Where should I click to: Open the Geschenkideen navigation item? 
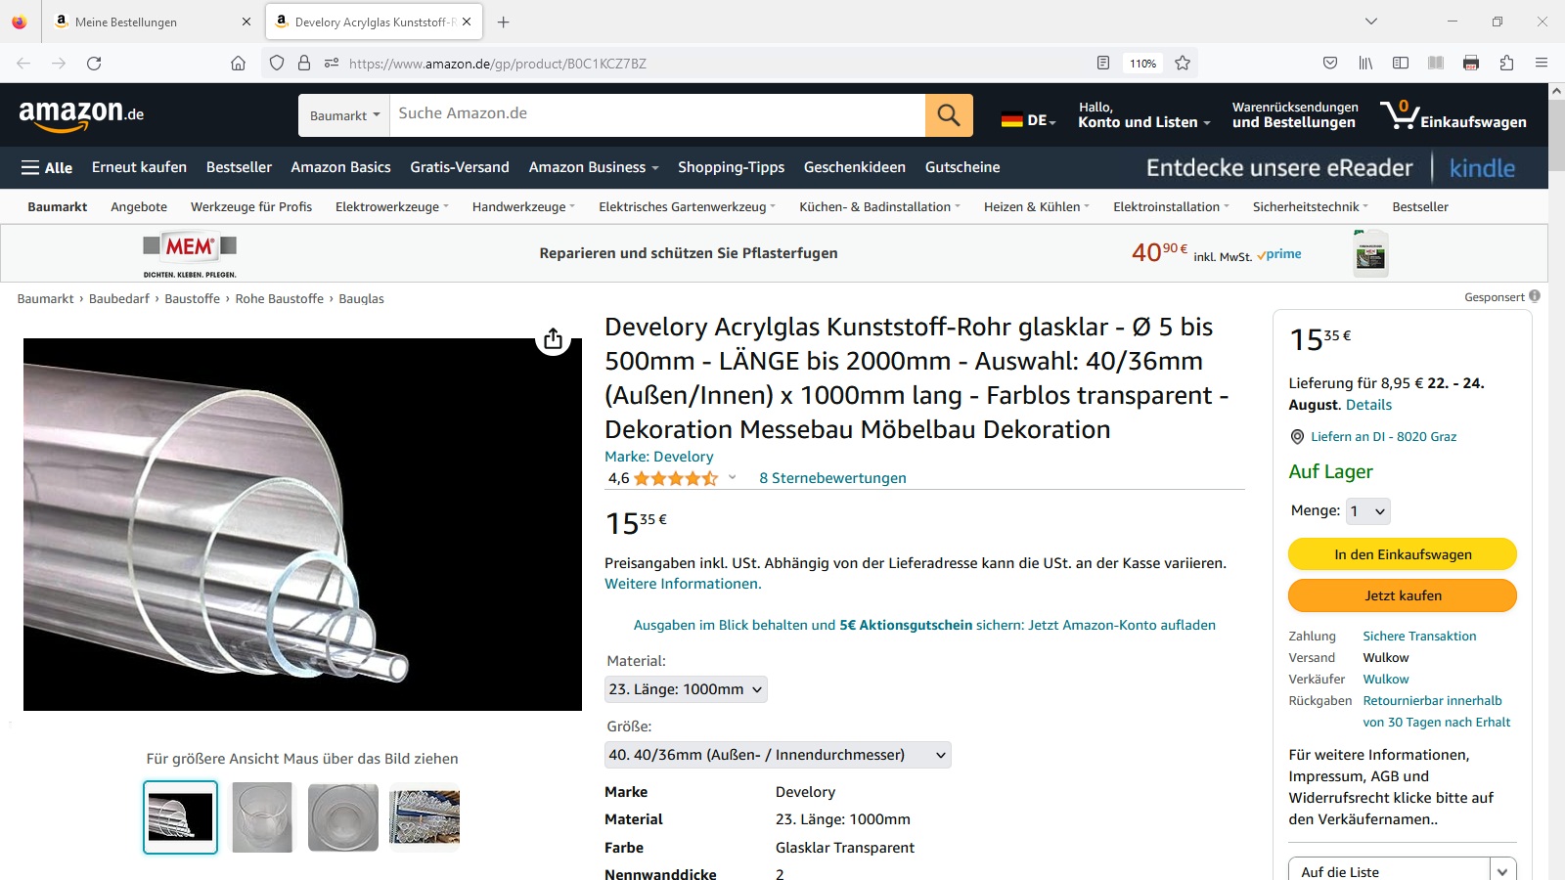855,167
